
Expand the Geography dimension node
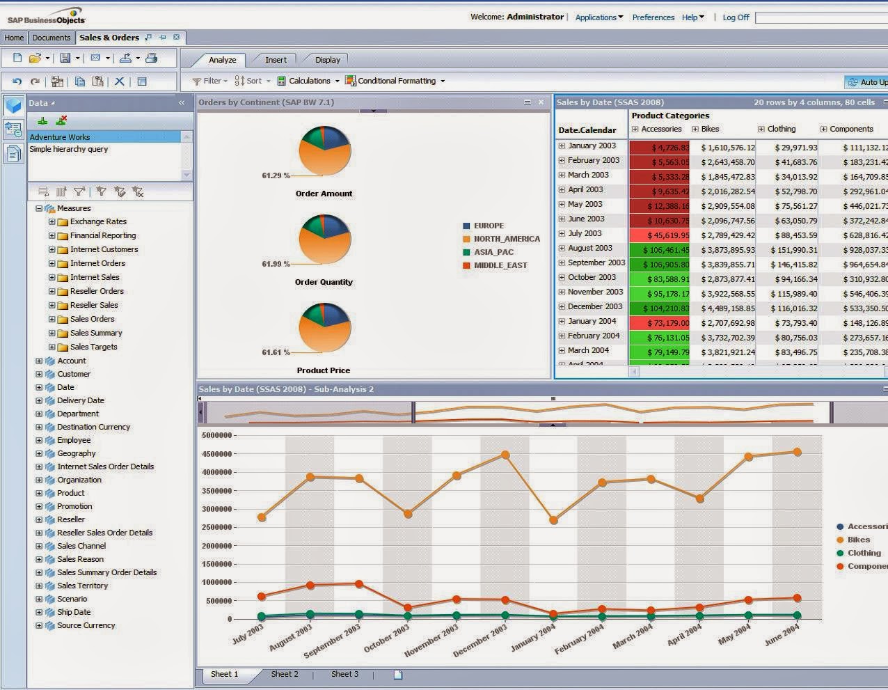[x=39, y=453]
